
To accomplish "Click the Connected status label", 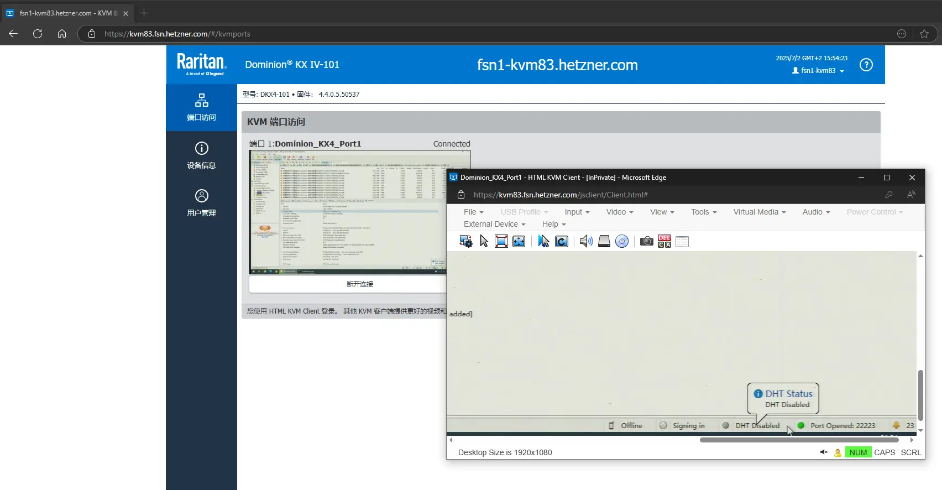I will pyautogui.click(x=452, y=144).
